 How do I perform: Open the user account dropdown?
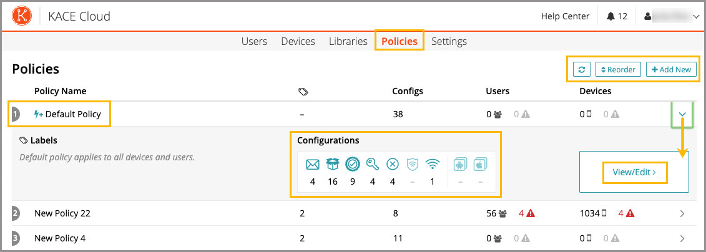pyautogui.click(x=670, y=16)
